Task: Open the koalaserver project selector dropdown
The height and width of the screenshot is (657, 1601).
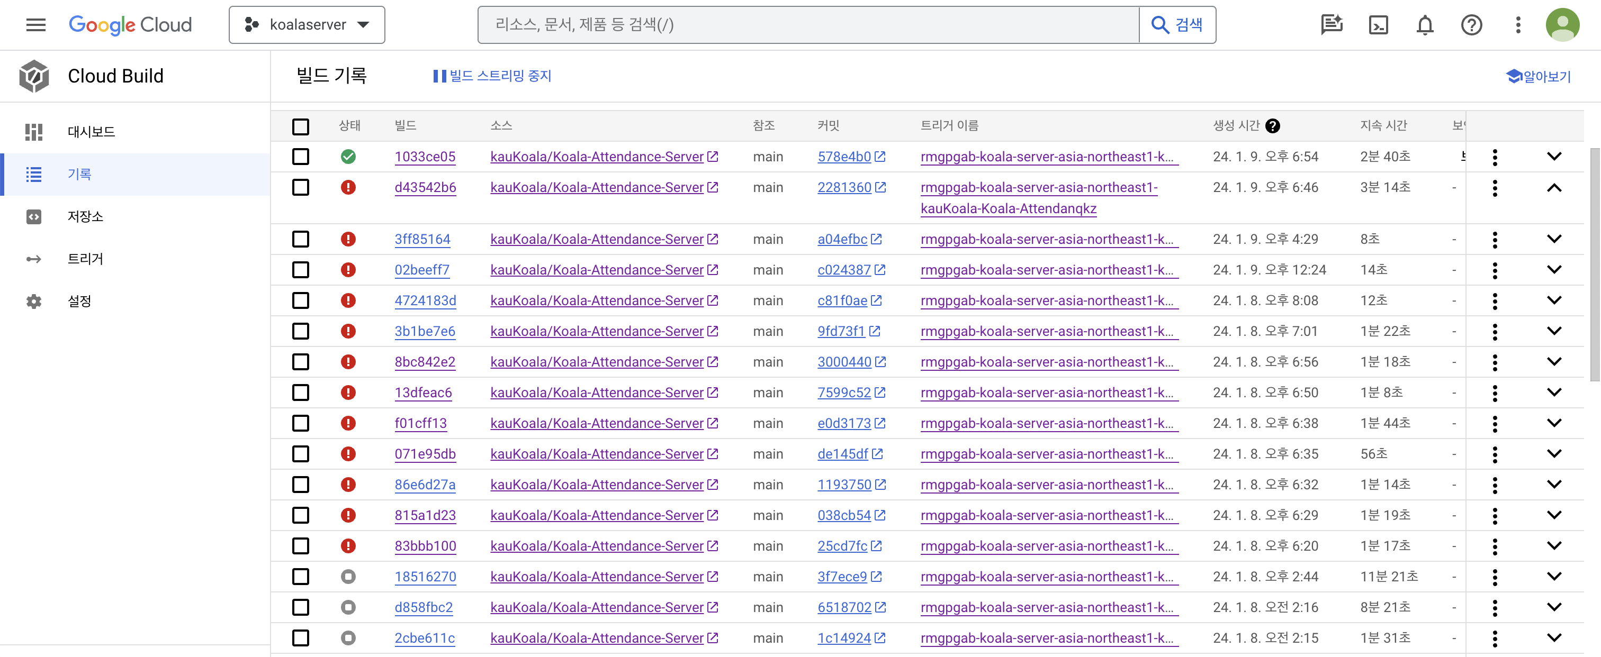Action: 307,25
